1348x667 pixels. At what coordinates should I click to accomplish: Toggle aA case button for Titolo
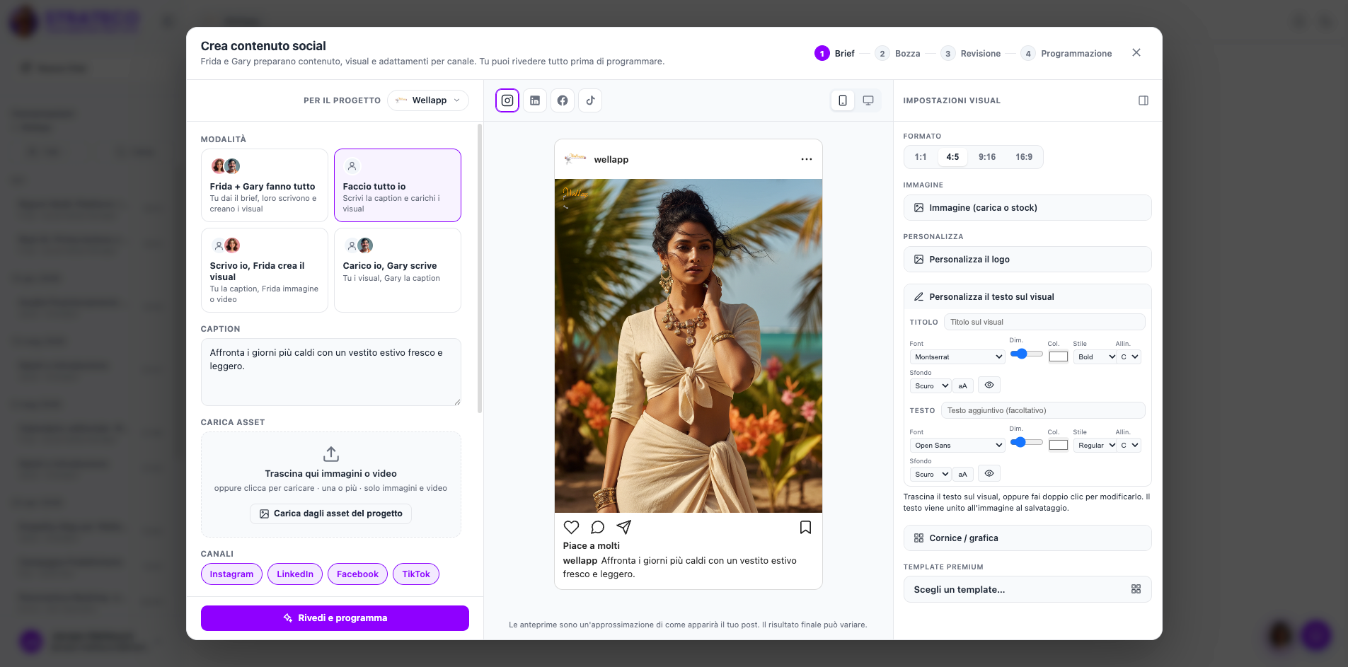[962, 385]
